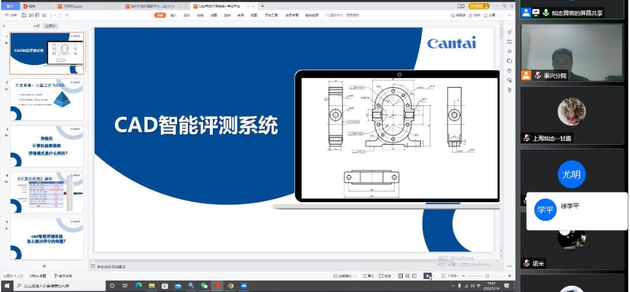The height and width of the screenshot is (292, 630).
Task: Open Microsoft Edge from the taskbar
Action: (x=138, y=286)
